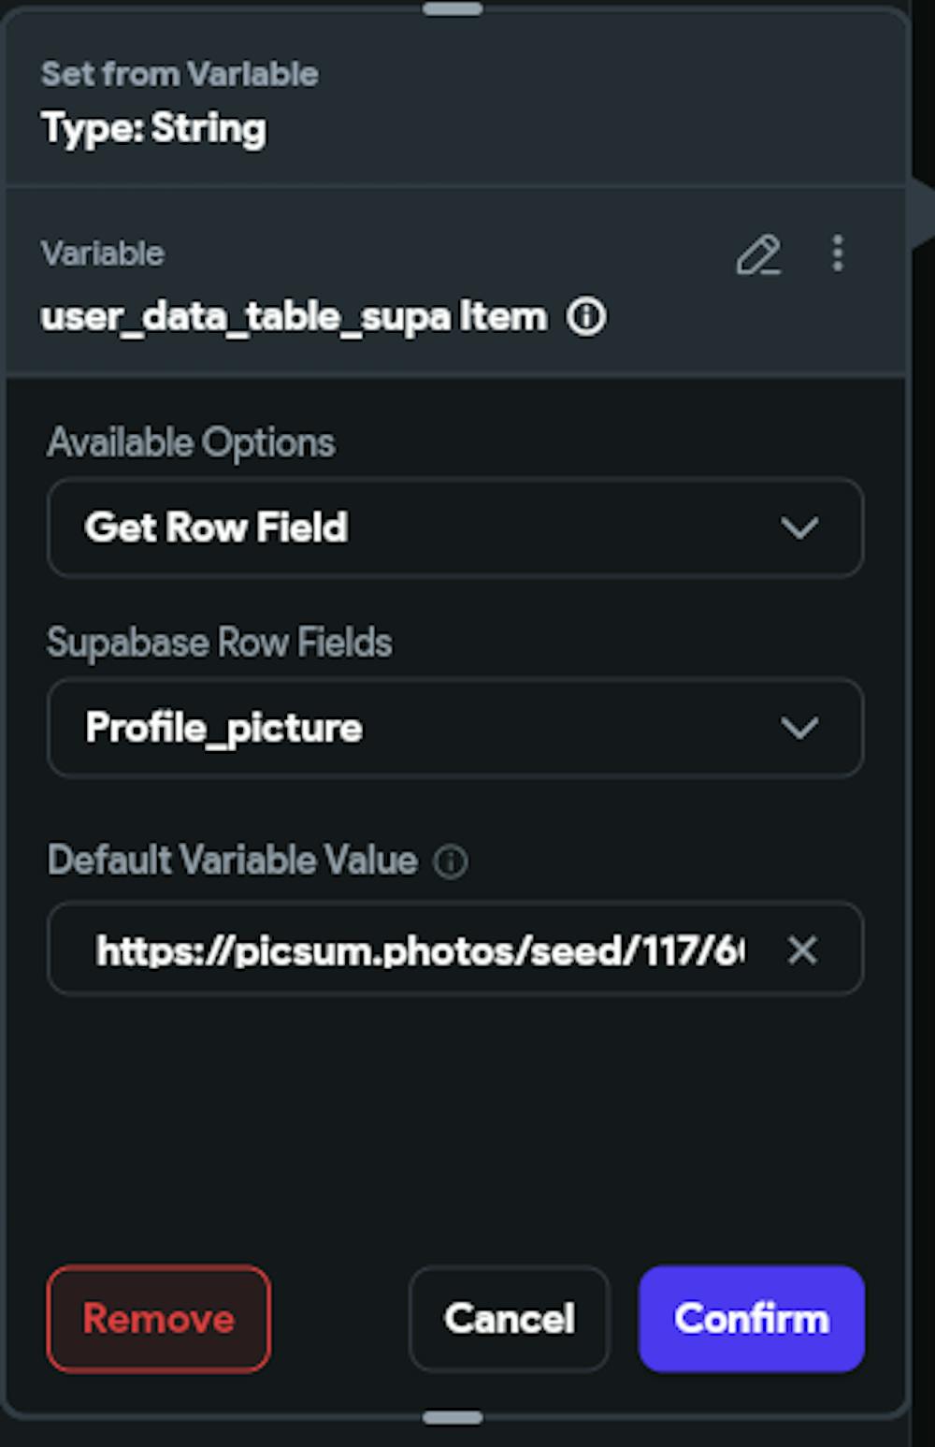The image size is (935, 1447).
Task: Click the pencil edit icon beside Variable
Action: 757,254
